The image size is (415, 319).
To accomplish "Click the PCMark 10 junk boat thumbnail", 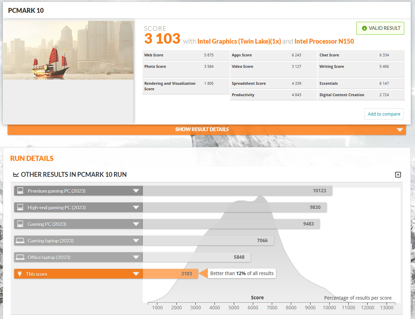I will (x=68, y=50).
